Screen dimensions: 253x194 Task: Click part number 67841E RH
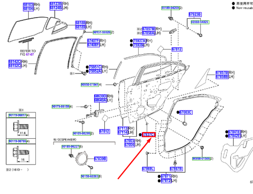[234, 132]
